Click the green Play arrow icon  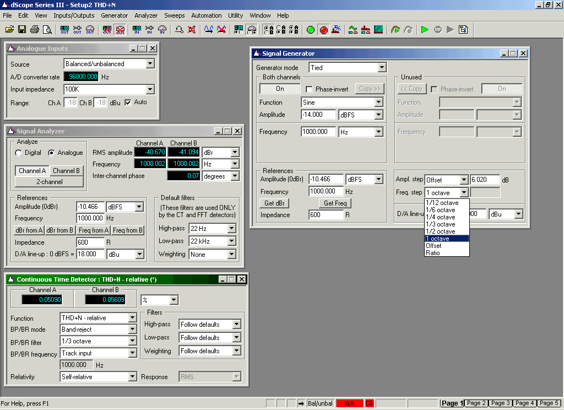pos(425,30)
